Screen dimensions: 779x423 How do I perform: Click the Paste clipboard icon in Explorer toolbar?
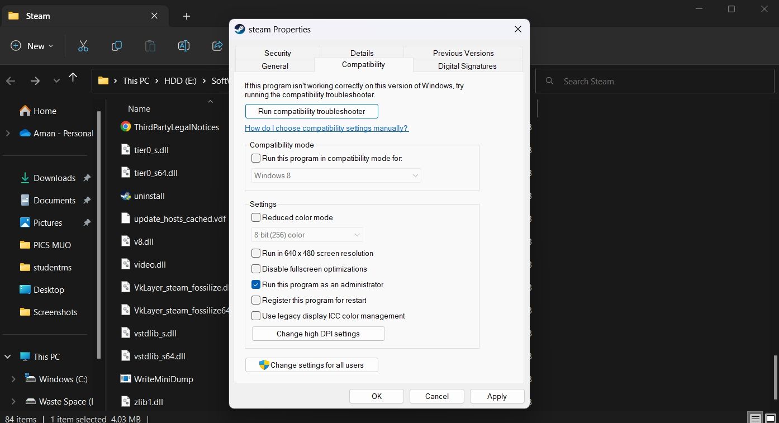[x=150, y=46]
